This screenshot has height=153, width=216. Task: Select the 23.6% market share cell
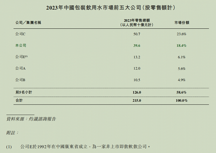(x=181, y=34)
